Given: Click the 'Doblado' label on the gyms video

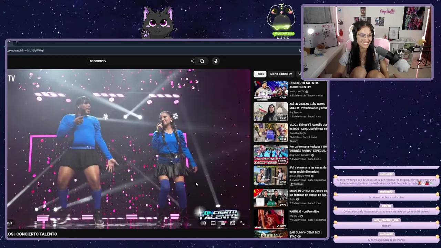Looking at the screenshot, I should [297, 184].
